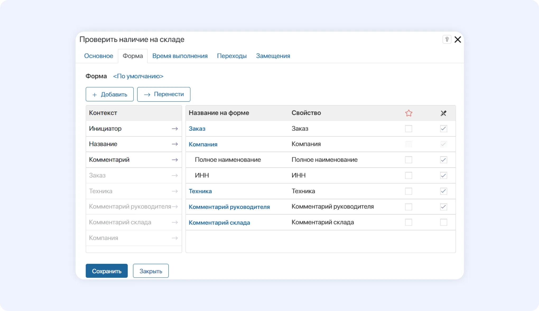Click the Перенести button
Image resolution: width=539 pixels, height=311 pixels.
click(x=164, y=94)
